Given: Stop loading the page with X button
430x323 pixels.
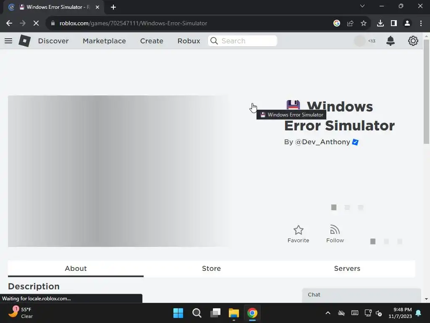Looking at the screenshot, I should tap(36, 24).
